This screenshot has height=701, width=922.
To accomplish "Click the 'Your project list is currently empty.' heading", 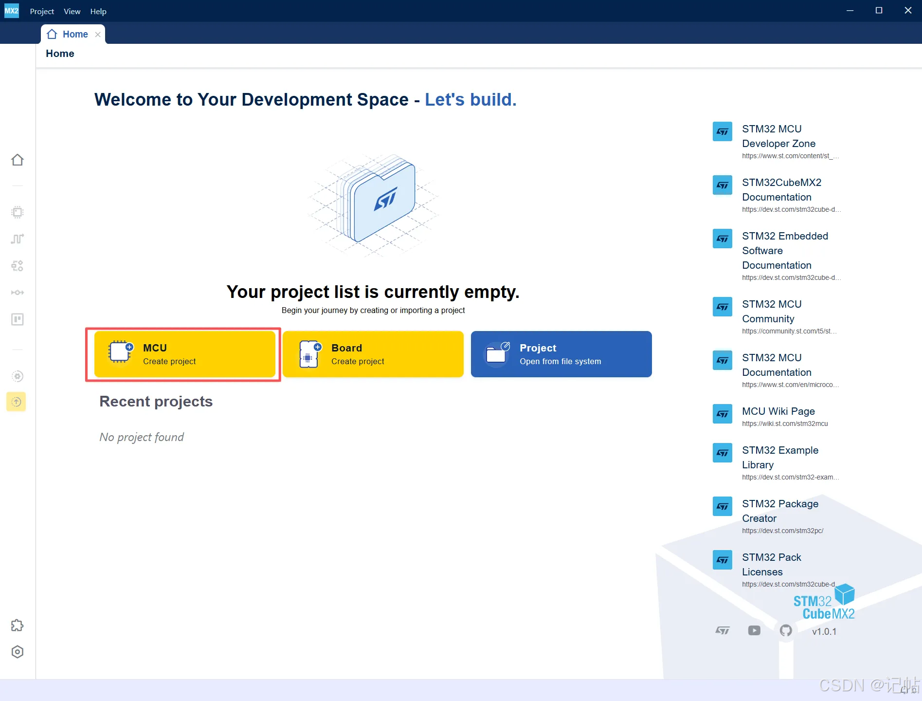I will coord(373,292).
